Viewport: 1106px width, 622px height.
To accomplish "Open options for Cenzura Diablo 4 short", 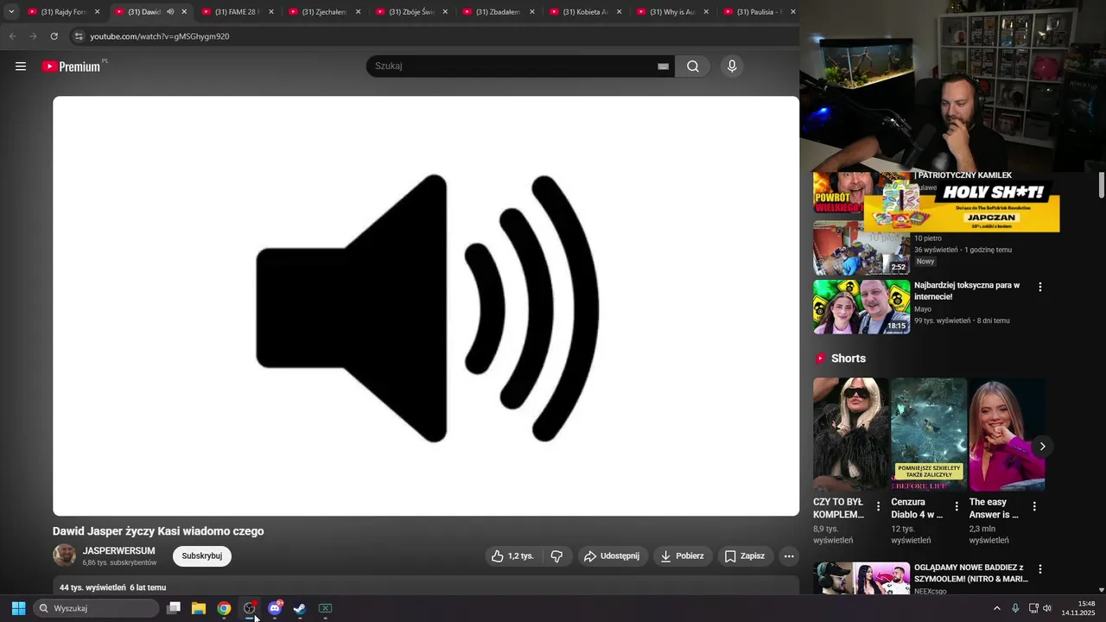I will point(957,506).
